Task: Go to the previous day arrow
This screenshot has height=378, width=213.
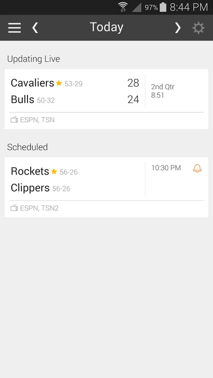Action: pyautogui.click(x=35, y=28)
